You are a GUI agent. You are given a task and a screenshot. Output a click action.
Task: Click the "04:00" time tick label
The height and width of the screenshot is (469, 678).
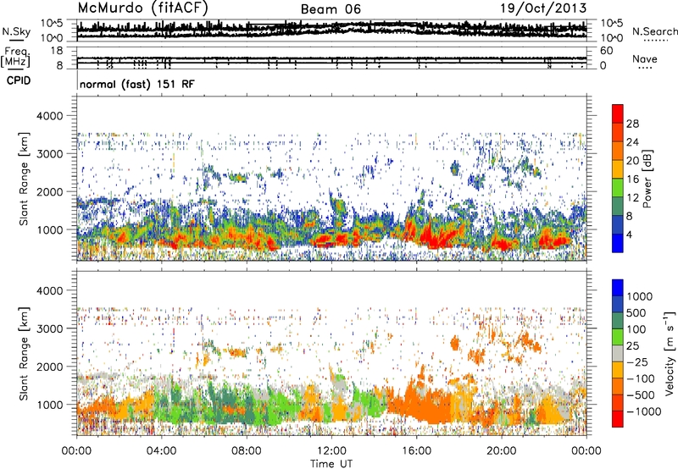[x=161, y=451]
